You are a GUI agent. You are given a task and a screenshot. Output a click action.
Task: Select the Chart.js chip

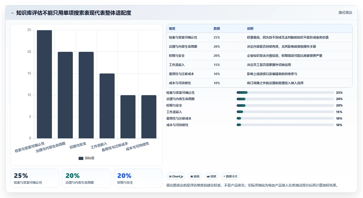(x=176, y=176)
